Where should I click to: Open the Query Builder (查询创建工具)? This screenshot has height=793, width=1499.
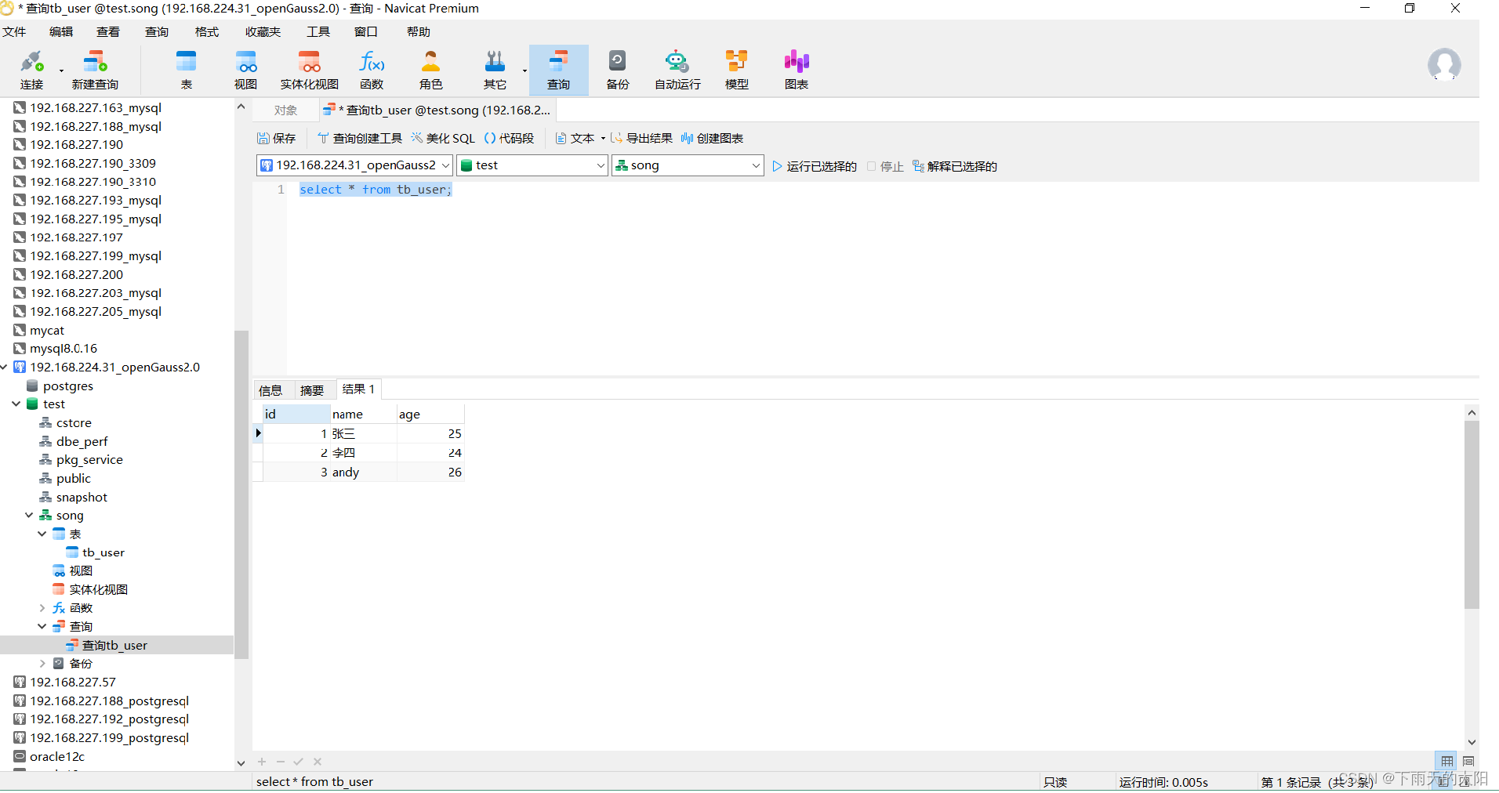[360, 139]
